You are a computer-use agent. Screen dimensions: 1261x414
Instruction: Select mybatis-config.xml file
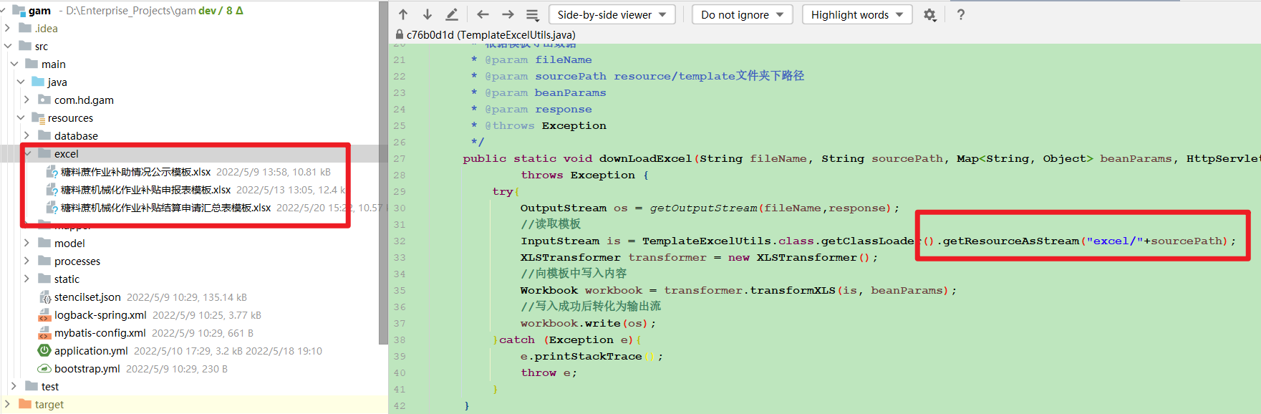(x=100, y=333)
